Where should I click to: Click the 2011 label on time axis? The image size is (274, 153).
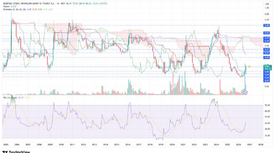click(72, 145)
